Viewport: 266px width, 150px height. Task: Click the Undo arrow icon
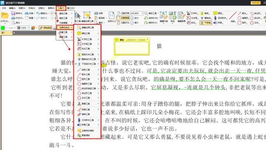38,13
